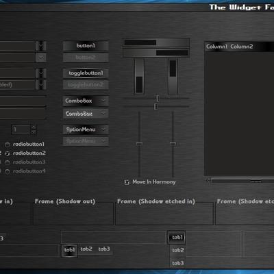Click the left vertical progress bar
Viewport: 274px width, 274px height.
[139, 76]
